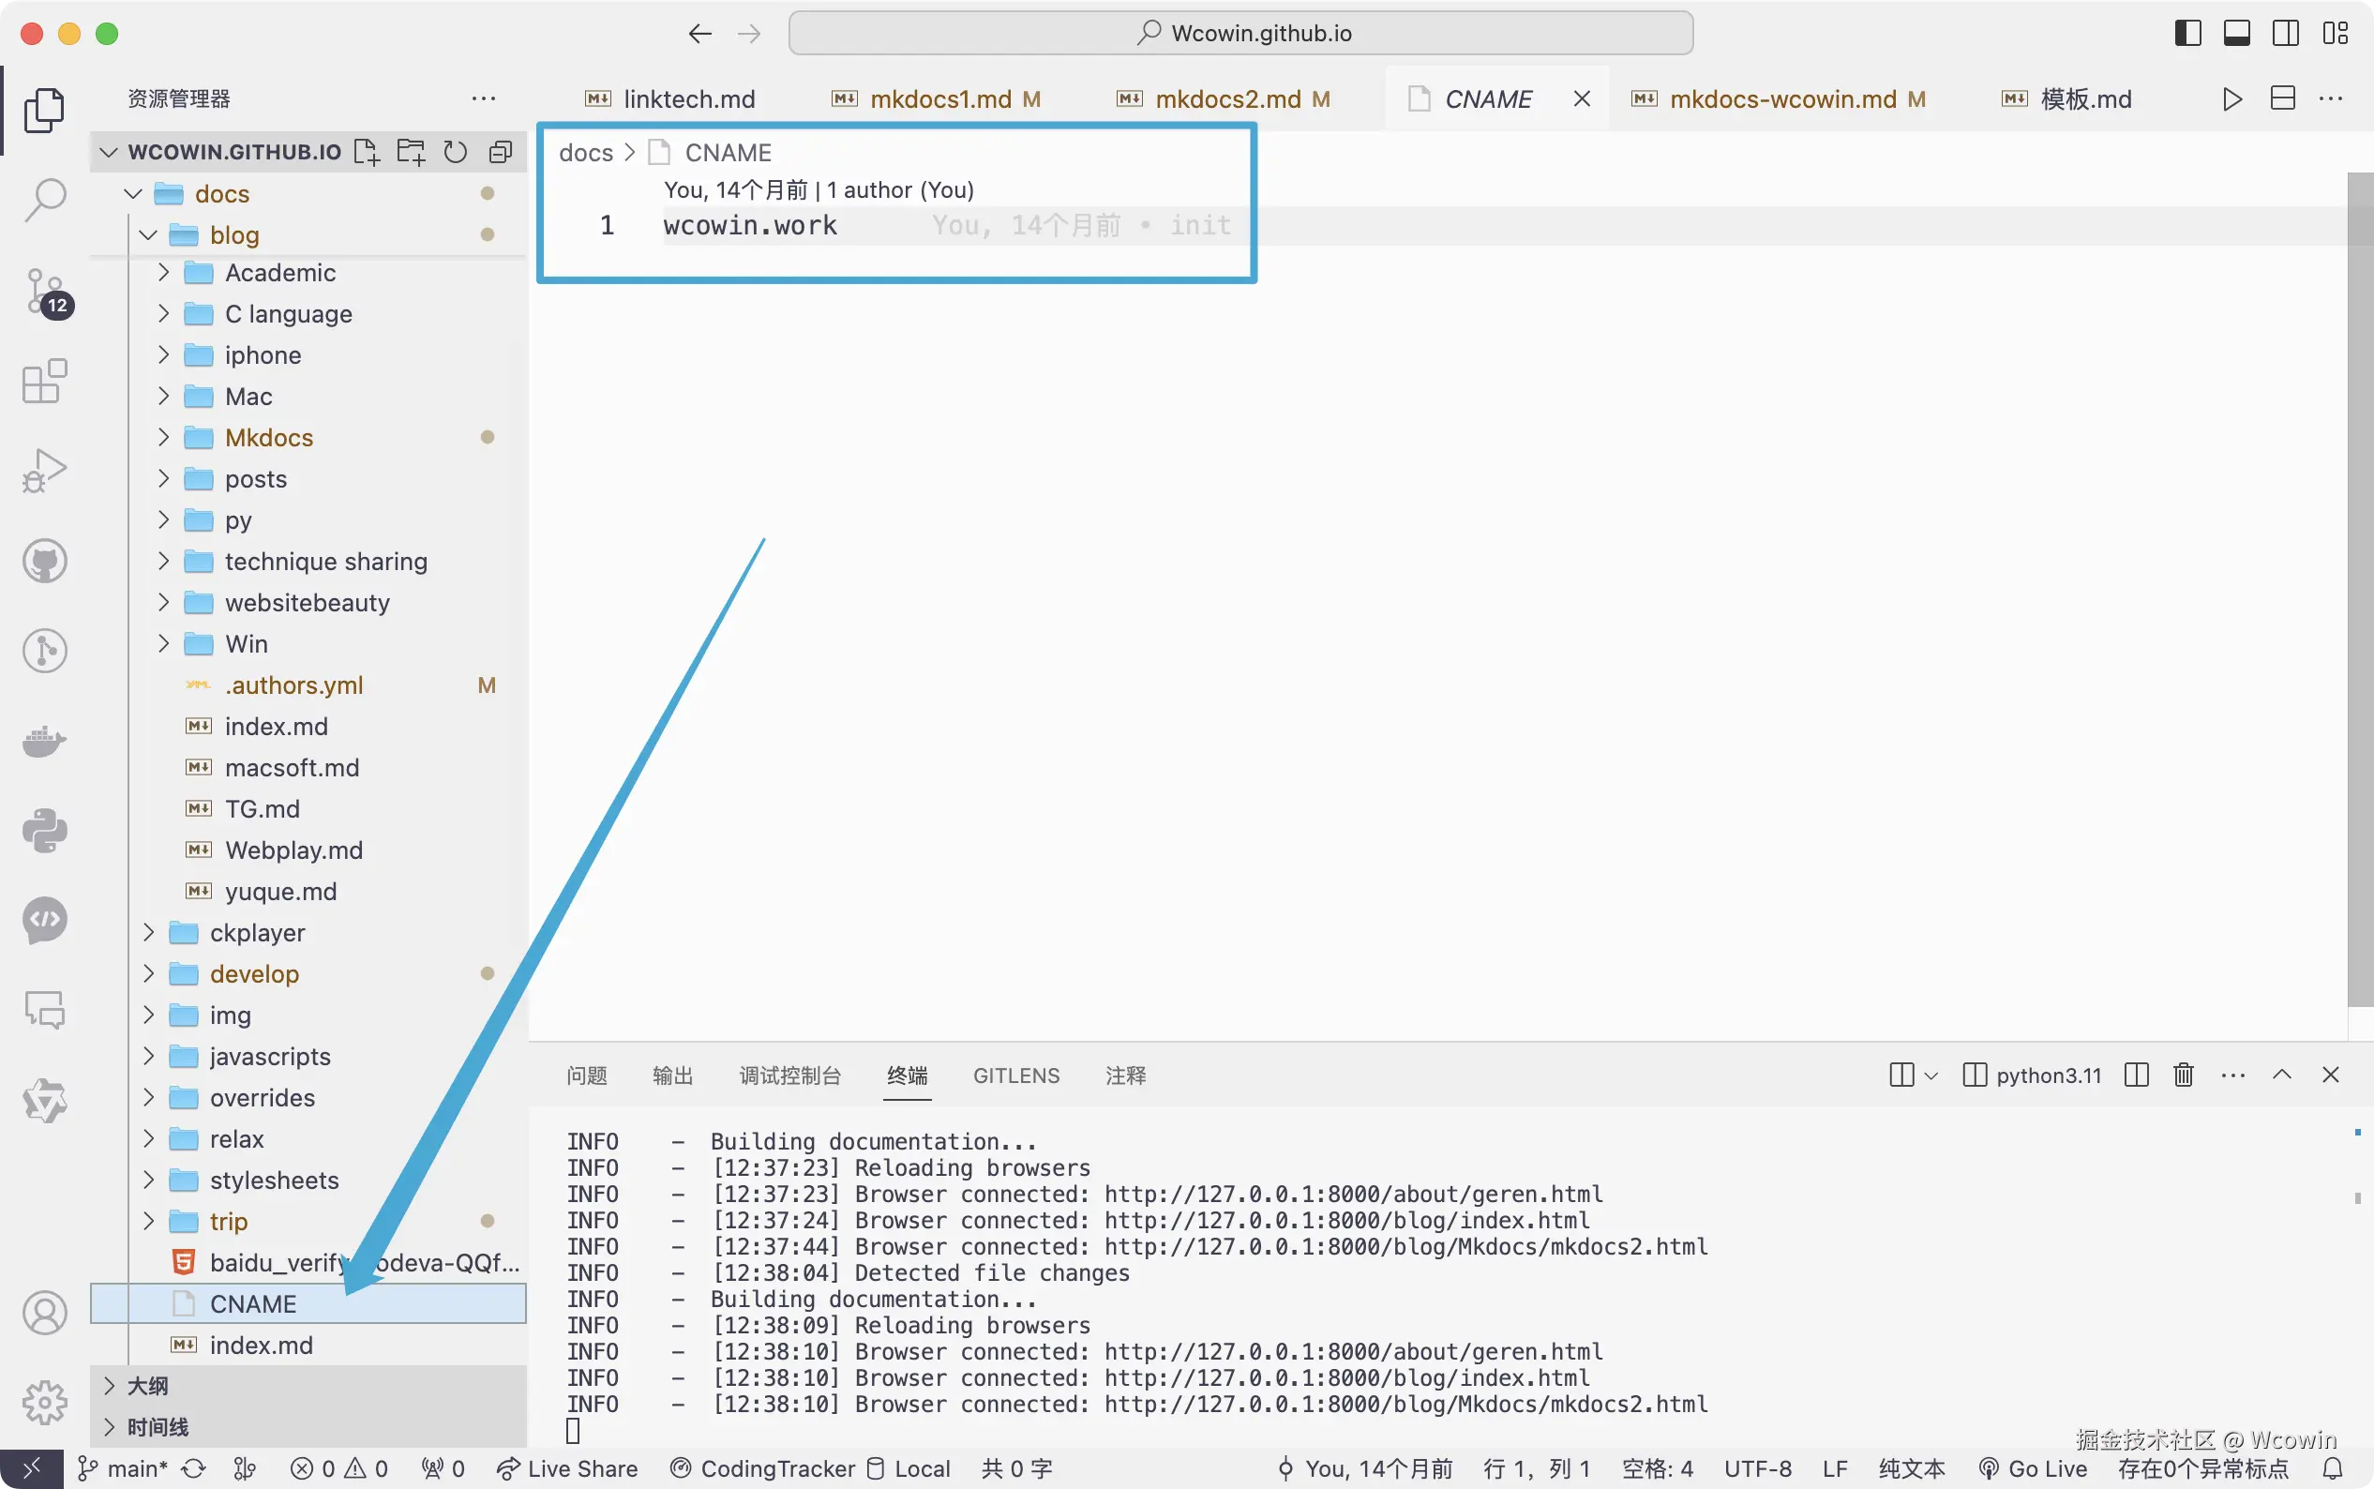The height and width of the screenshot is (1489, 2374).
Task: Click New File icon in explorer header
Action: click(x=367, y=152)
